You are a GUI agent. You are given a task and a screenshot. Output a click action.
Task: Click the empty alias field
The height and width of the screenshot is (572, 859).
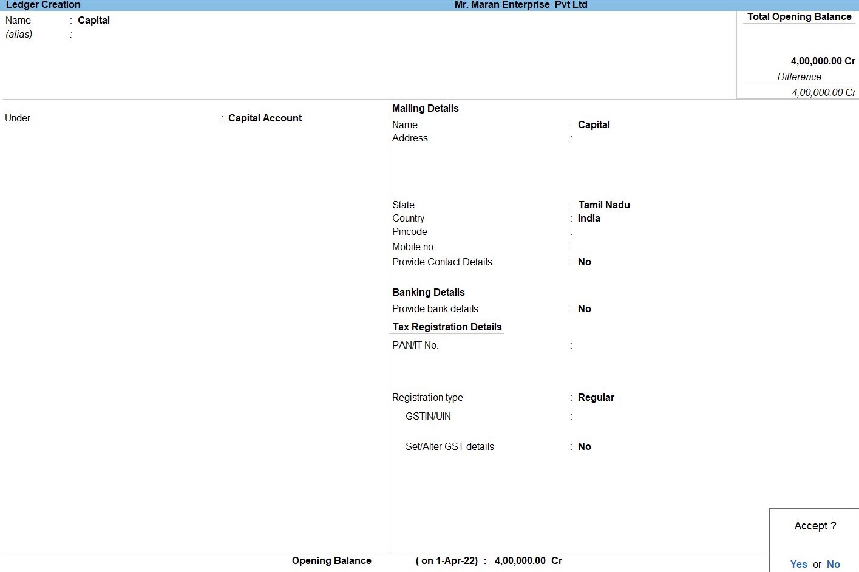(121, 35)
